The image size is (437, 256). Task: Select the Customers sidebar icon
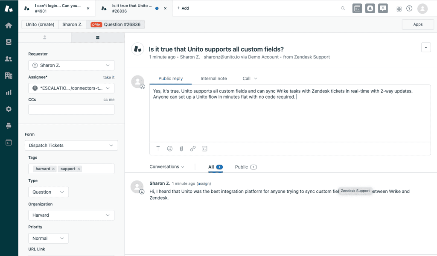click(9, 58)
